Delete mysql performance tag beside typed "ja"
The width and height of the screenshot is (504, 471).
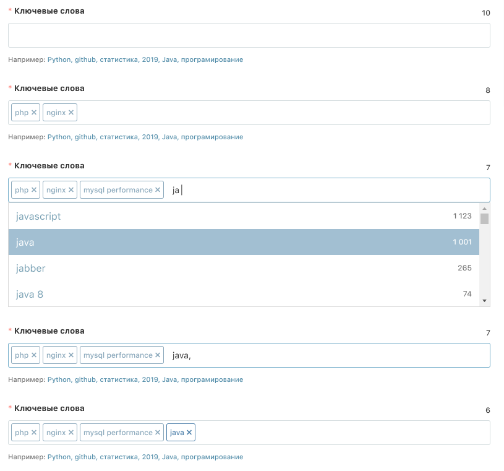(158, 190)
